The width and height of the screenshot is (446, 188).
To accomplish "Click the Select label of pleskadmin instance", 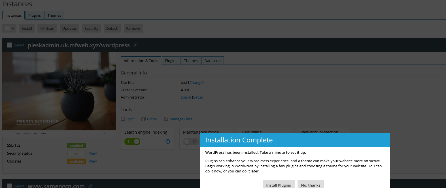I will 19,45.
